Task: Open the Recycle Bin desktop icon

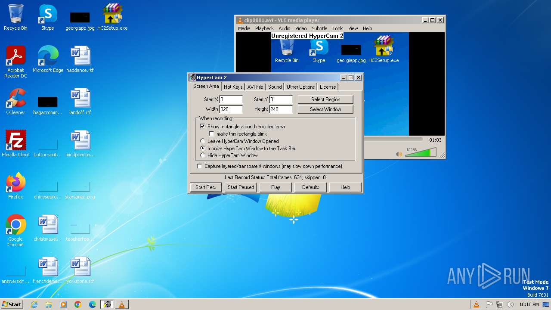Action: [15, 17]
